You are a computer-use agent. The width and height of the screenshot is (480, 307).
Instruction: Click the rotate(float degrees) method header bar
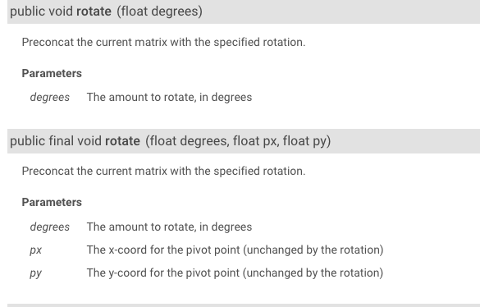(244, 11)
